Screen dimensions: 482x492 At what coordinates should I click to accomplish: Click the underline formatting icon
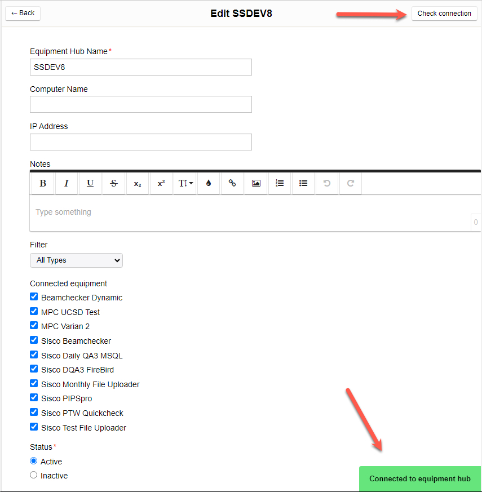pos(90,183)
